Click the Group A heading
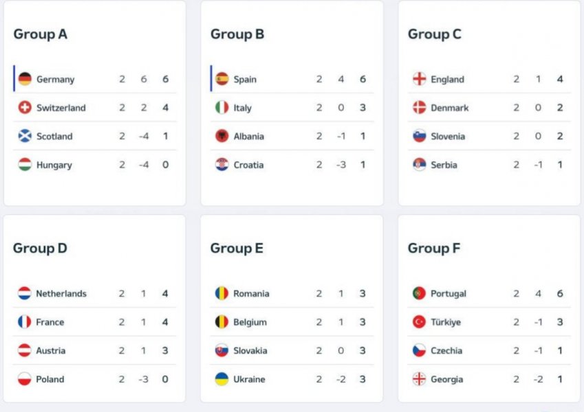 [41, 34]
